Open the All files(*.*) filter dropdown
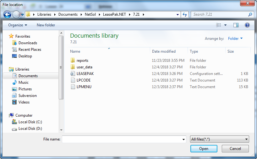The width and height of the screenshot is (257, 159). tap(220, 139)
